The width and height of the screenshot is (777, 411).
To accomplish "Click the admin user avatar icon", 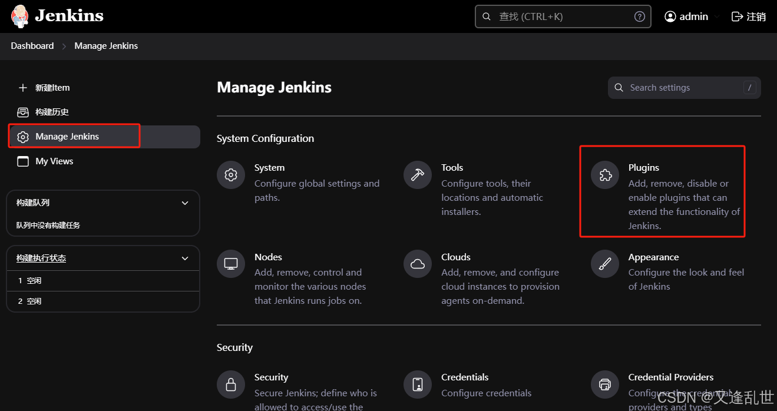I will pos(670,16).
